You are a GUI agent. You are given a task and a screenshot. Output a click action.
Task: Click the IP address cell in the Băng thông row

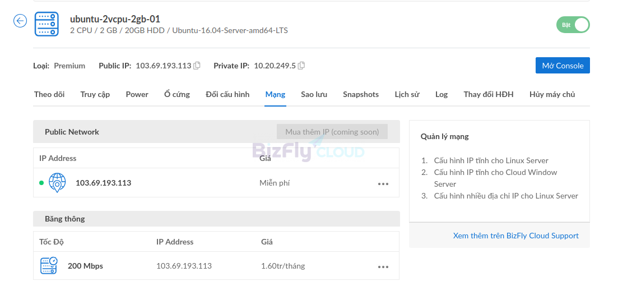click(184, 266)
